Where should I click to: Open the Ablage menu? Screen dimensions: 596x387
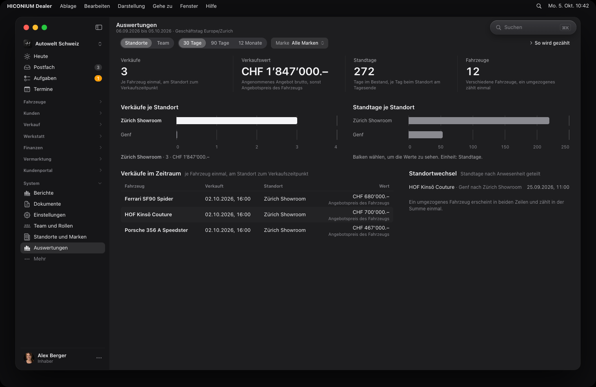[68, 6]
